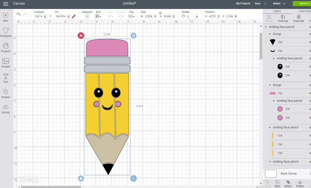Collapse the smiling face pencil layer group

click(266, 27)
